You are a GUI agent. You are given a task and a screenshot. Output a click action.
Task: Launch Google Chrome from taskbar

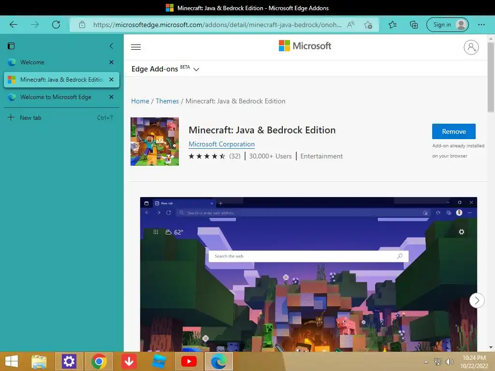[x=99, y=361]
